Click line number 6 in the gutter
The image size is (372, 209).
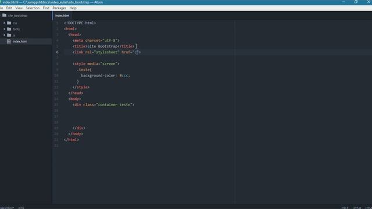(x=57, y=52)
